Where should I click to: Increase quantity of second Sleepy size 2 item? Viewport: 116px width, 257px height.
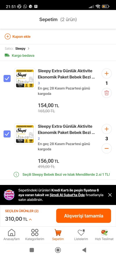coord(107,129)
